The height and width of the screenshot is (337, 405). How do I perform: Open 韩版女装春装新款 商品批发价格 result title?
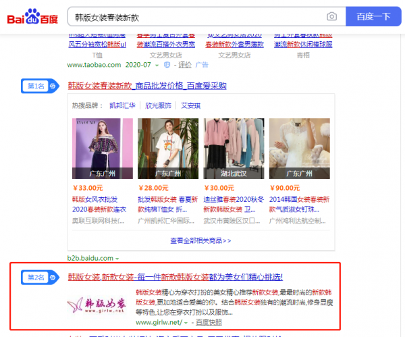tap(147, 86)
